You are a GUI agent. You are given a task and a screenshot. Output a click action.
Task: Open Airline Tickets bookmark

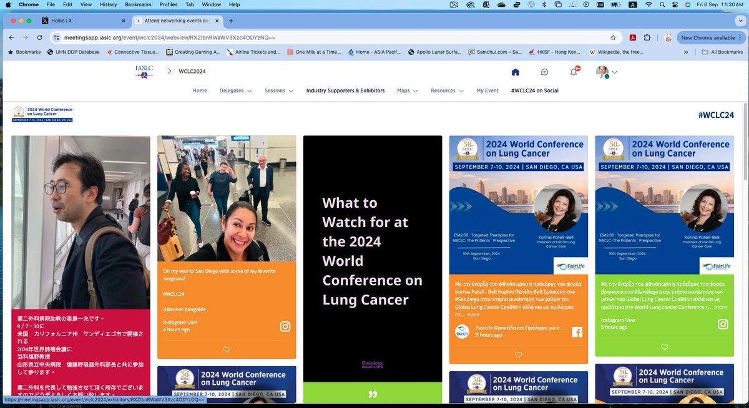pos(252,52)
